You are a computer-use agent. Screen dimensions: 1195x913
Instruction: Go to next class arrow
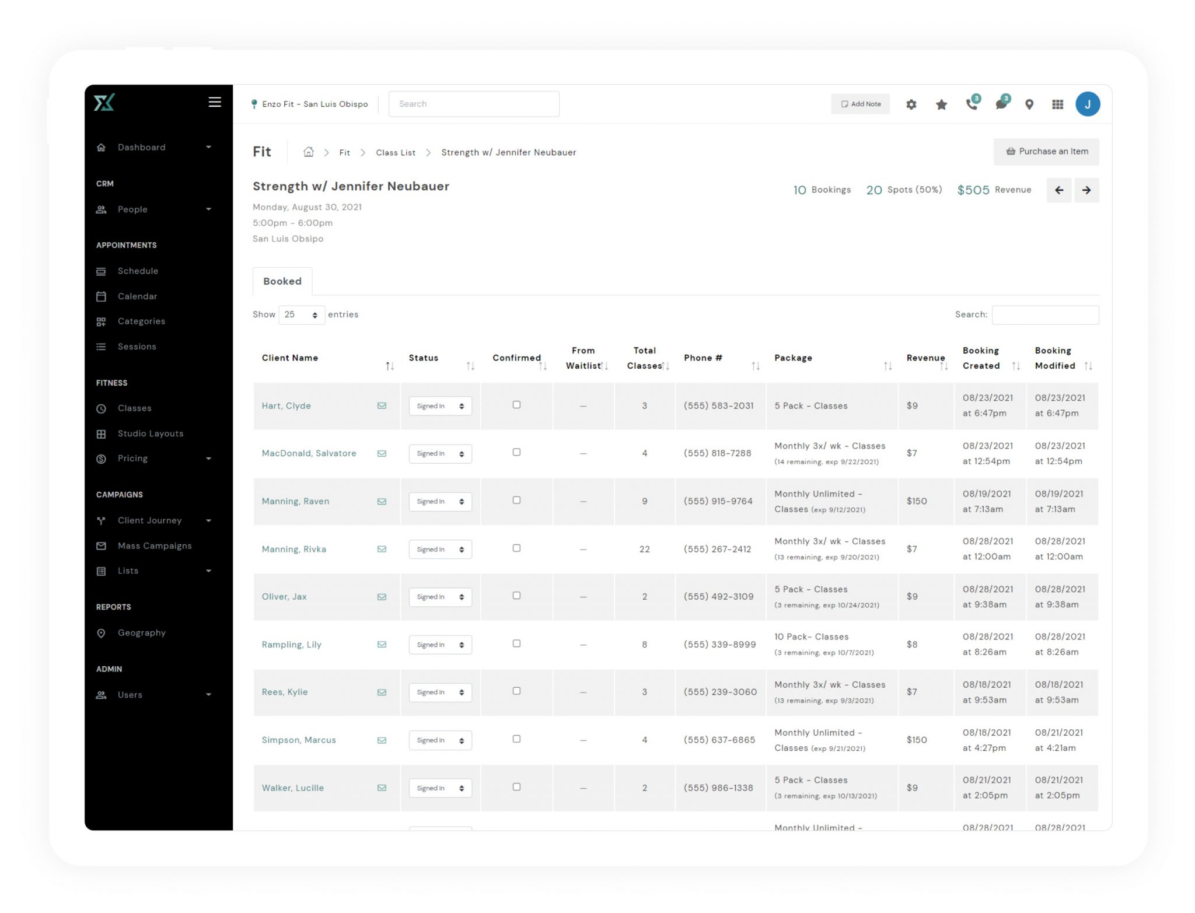[1086, 190]
